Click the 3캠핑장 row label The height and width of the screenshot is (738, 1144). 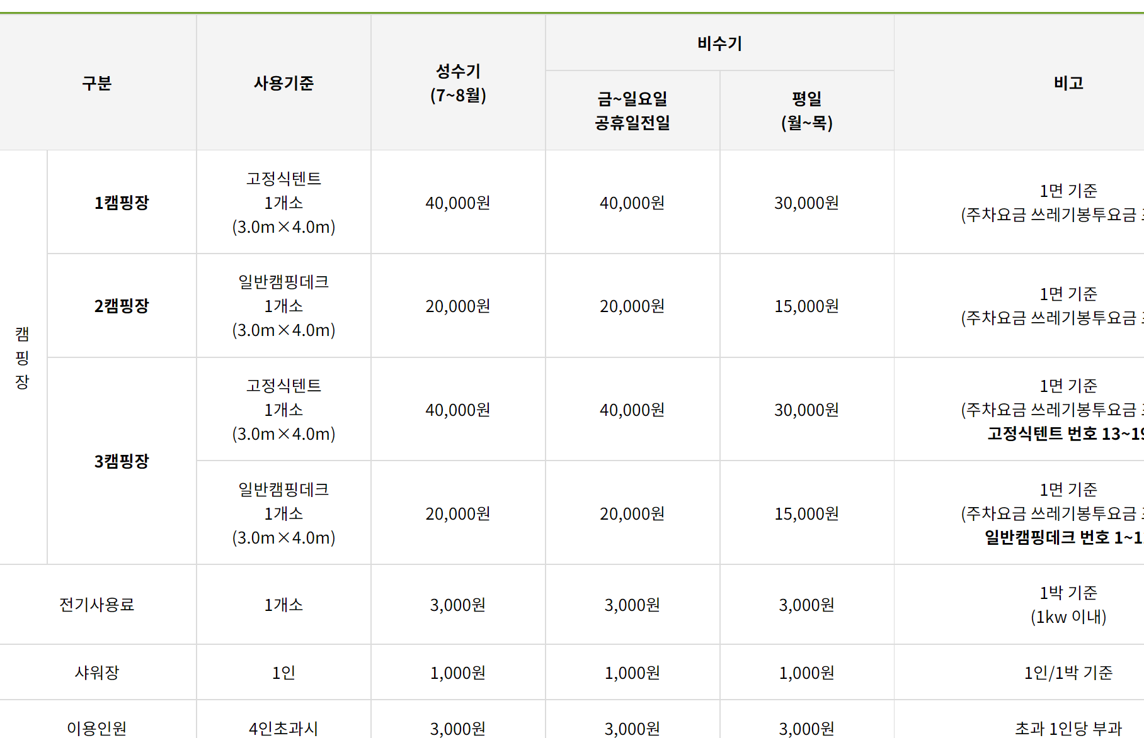(x=122, y=461)
